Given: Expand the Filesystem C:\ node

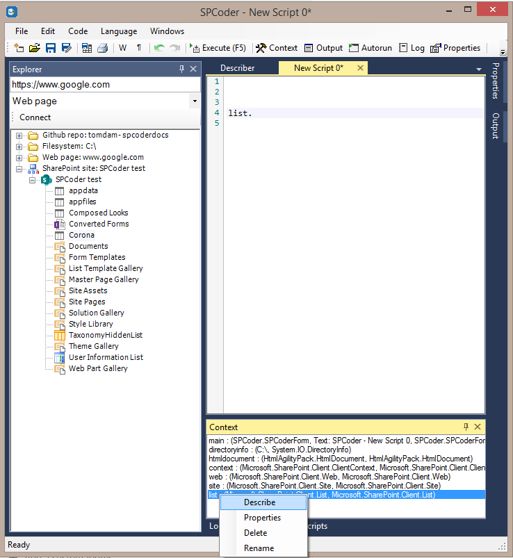Looking at the screenshot, I should (19, 147).
